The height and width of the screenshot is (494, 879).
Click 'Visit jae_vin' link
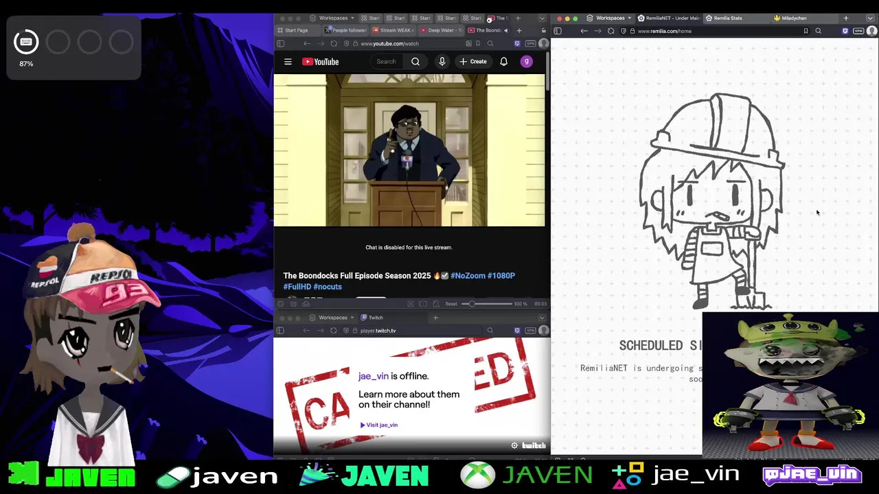(x=379, y=425)
